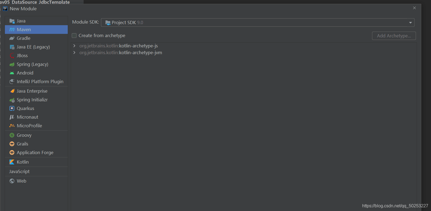Expand the kotlin-archetype-jvm node

pos(74,53)
